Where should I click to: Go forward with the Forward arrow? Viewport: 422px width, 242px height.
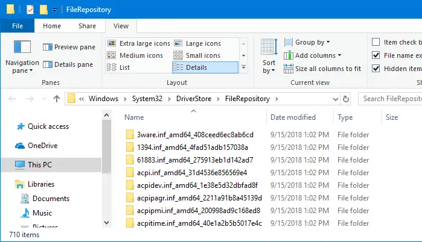(30, 99)
